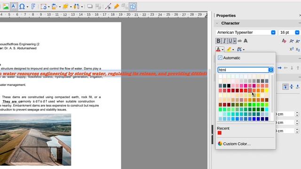Open the Align Objects dropdown arrow
The image size is (301, 169).
pos(60,7)
